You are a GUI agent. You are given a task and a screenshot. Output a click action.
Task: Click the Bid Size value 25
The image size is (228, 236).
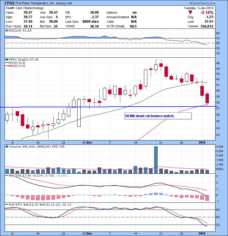[x=56, y=26]
